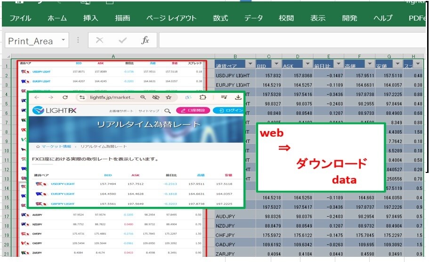Follow the マーケット情報 breadcrumb link
This screenshot has height=262, width=429.
point(57,147)
